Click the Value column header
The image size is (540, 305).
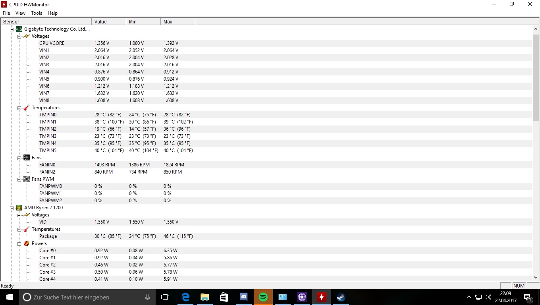click(x=109, y=21)
